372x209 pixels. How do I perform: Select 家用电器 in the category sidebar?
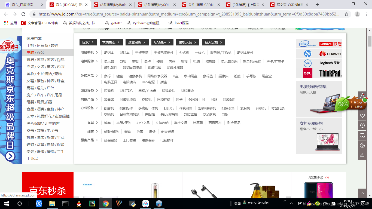(34, 38)
